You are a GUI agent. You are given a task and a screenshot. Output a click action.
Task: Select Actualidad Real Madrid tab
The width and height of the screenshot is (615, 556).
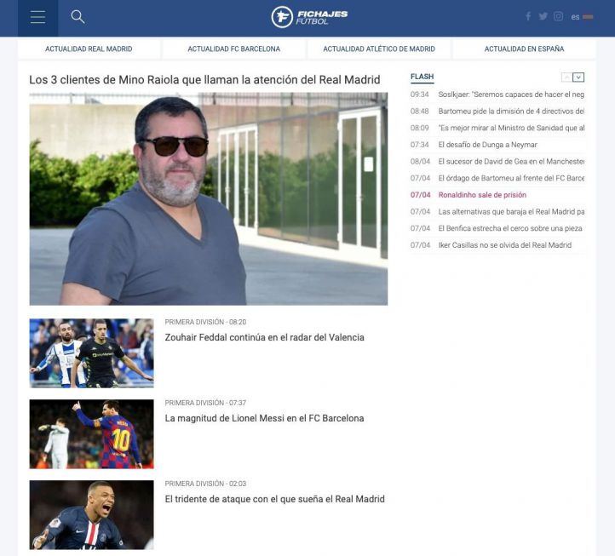[89, 49]
